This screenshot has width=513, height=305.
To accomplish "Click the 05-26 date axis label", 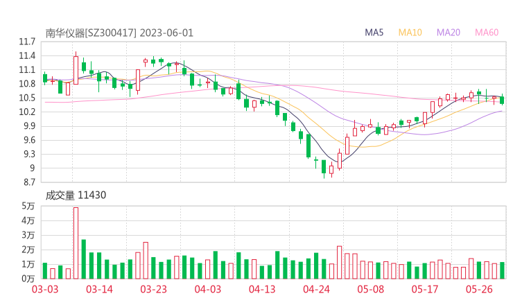I will click(479, 289).
